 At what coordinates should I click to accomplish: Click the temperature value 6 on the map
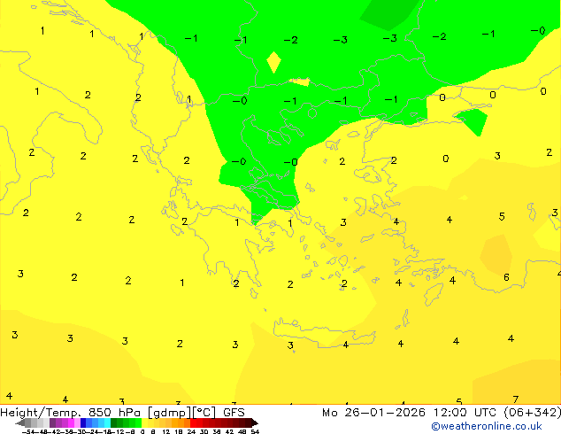[506, 277]
